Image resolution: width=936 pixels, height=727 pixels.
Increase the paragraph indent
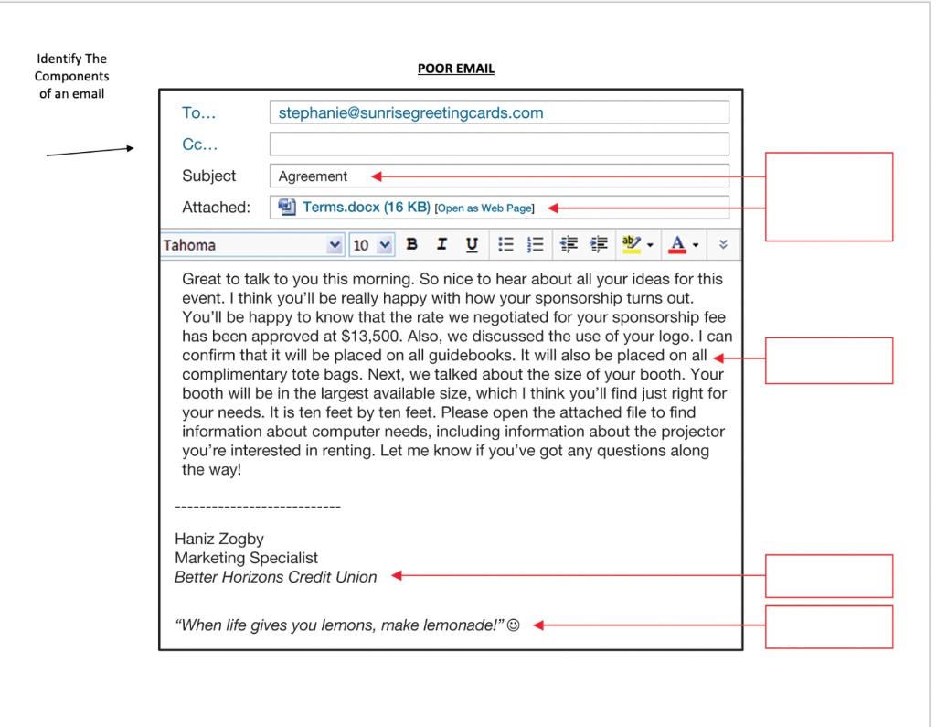point(598,244)
